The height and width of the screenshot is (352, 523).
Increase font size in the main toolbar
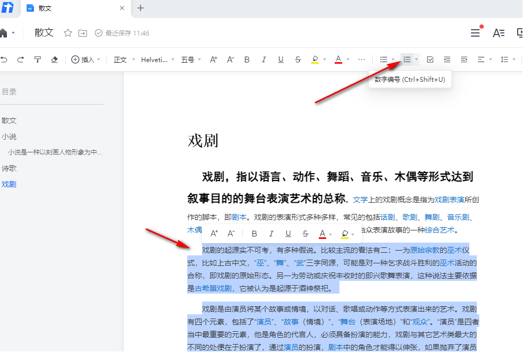coord(213,59)
